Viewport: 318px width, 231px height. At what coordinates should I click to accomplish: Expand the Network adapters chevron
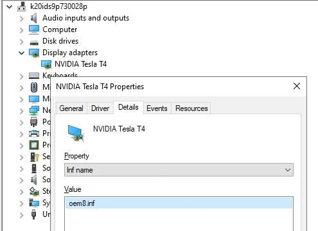tap(21, 111)
